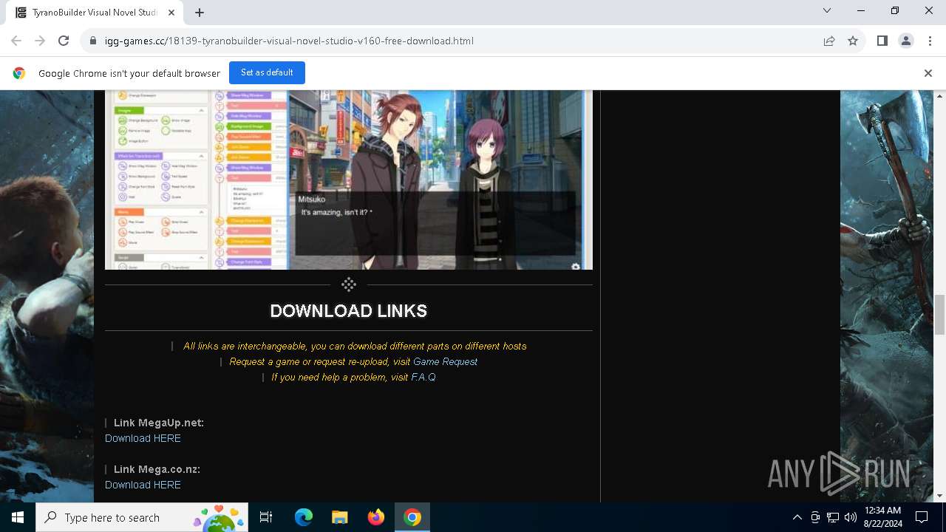Bookmark this tab with star icon

tap(853, 41)
